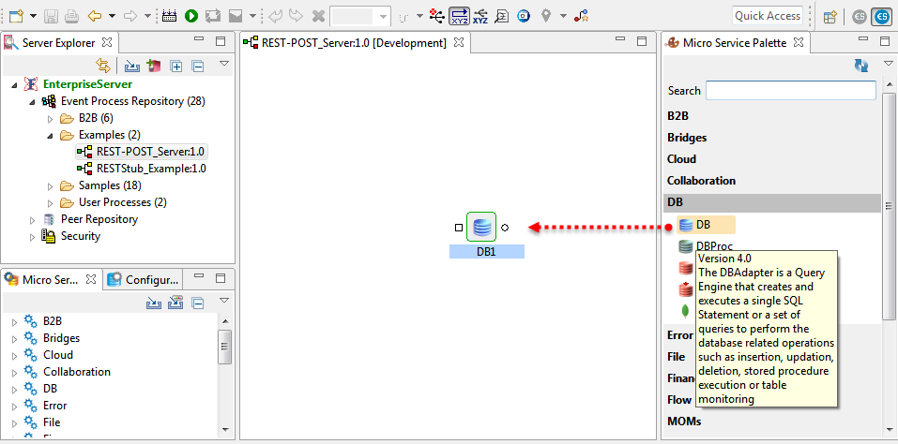Click the green Run process toolbar icon
Image resolution: width=898 pixels, height=444 pixels.
click(x=191, y=16)
